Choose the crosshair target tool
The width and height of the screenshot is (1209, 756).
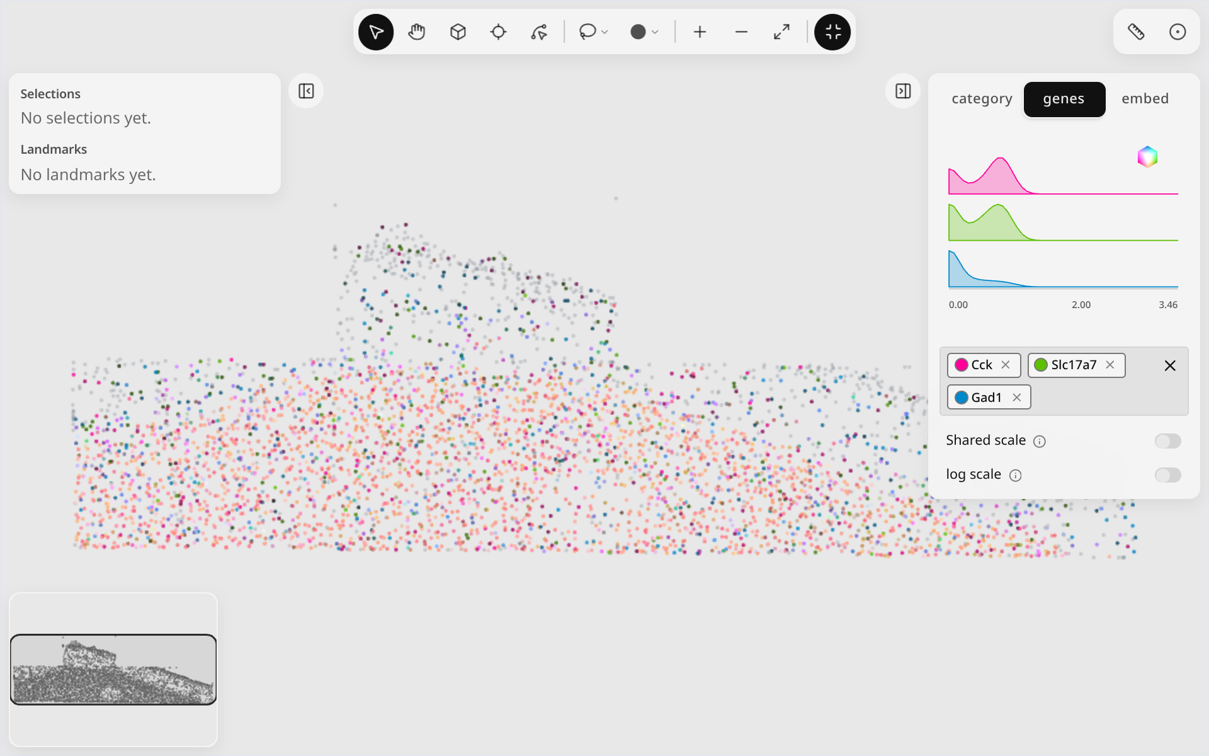click(498, 32)
